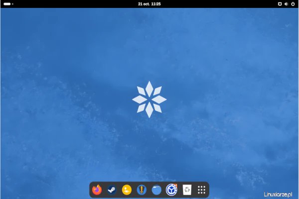Click the network status icon
Screen dimensions: 299x199
coord(280,4)
